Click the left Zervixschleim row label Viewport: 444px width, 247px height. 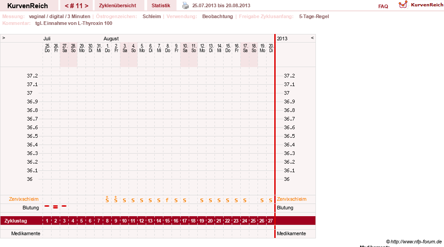point(24,199)
